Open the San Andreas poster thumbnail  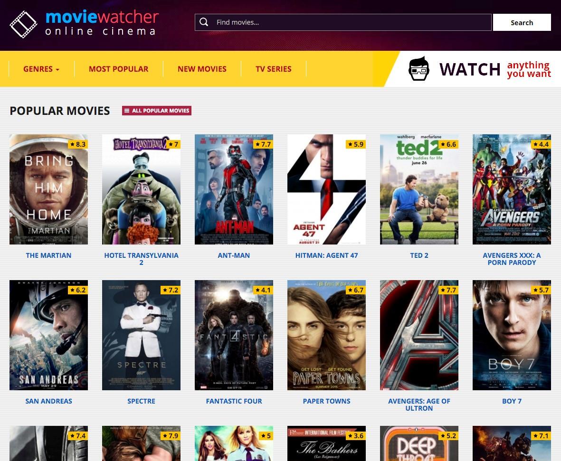click(48, 335)
